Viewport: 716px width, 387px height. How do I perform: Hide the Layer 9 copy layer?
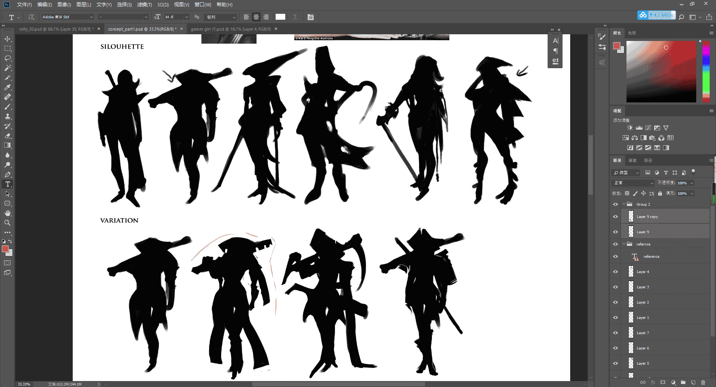pos(615,217)
